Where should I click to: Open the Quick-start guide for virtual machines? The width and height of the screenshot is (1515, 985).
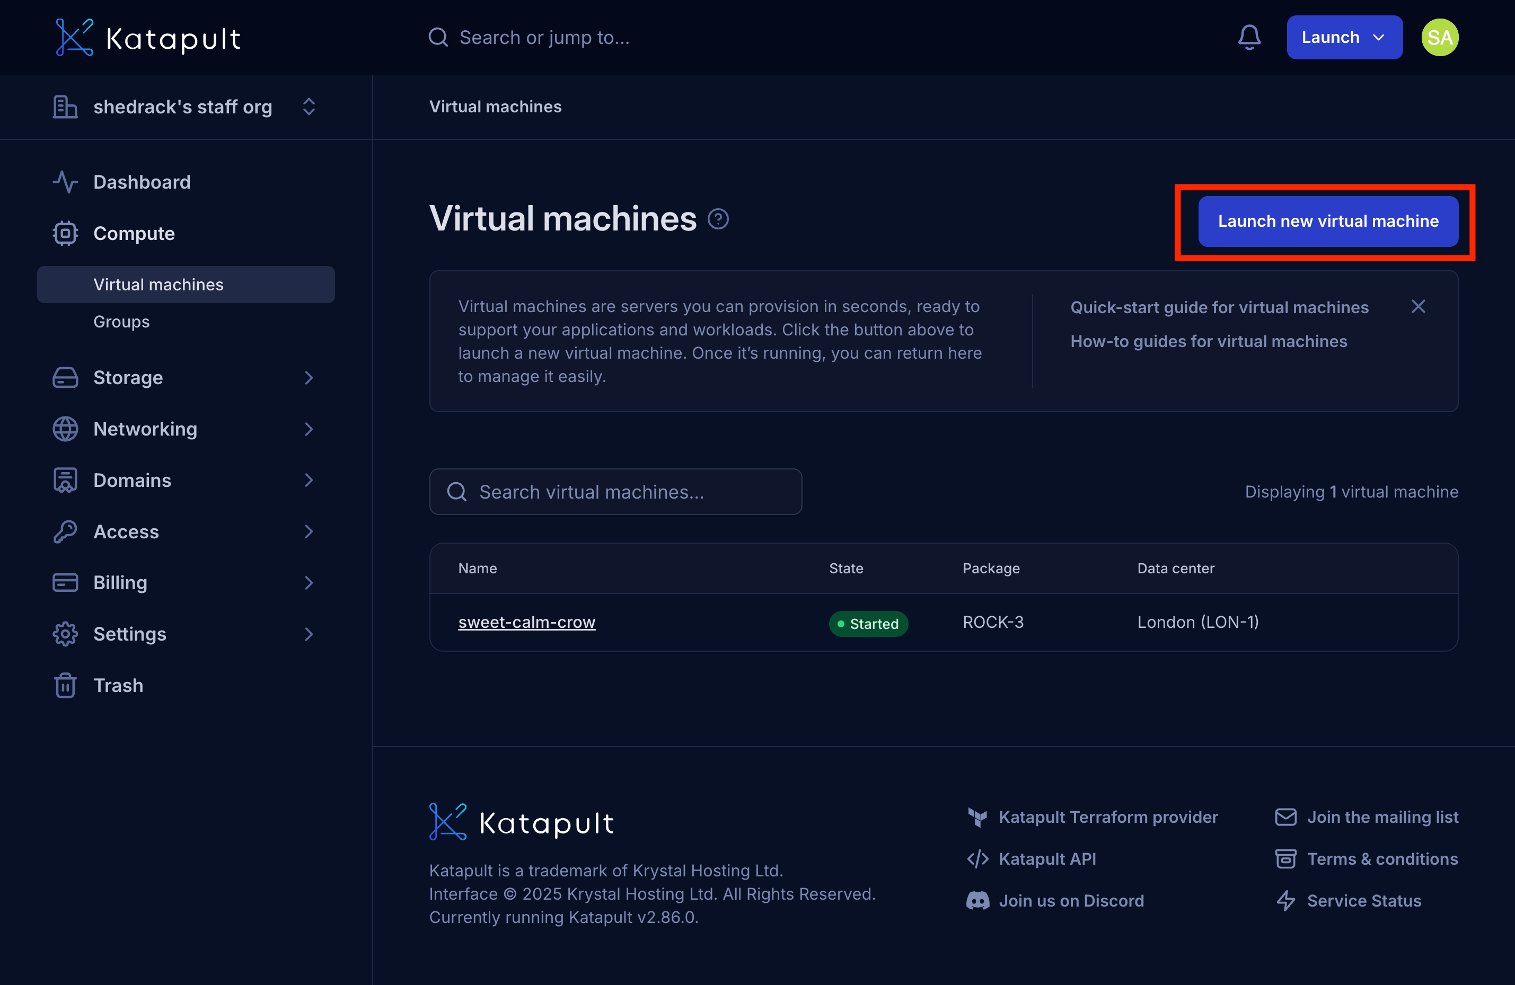click(x=1219, y=307)
